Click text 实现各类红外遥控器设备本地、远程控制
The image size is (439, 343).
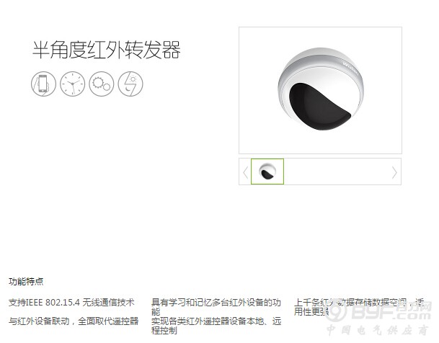click(x=216, y=326)
